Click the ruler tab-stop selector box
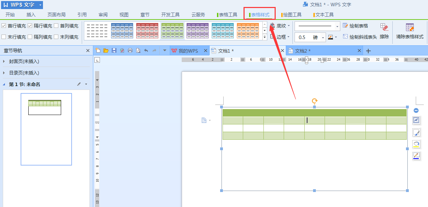The height and width of the screenshot is (207, 428). pyautogui.click(x=97, y=60)
